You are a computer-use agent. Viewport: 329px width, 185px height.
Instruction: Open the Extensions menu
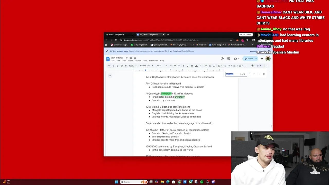154,61
